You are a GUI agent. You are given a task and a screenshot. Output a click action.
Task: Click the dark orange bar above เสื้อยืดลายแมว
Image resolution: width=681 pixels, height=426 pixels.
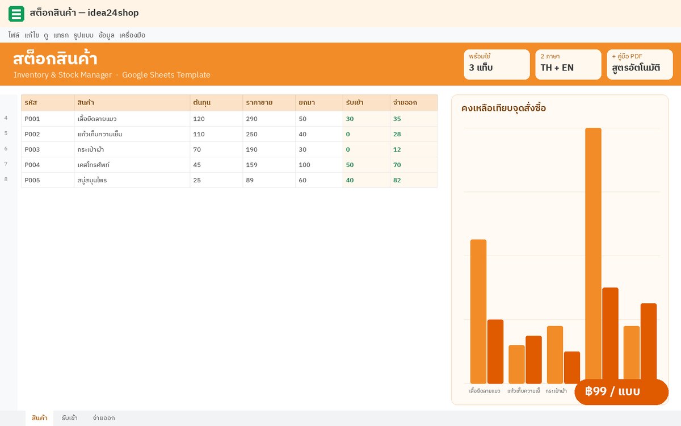[x=495, y=352]
